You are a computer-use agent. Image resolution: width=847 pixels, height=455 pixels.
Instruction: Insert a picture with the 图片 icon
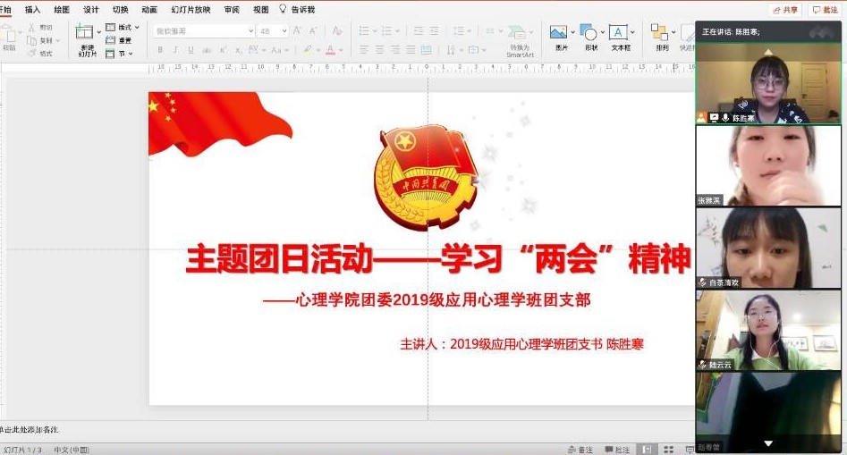(560, 34)
